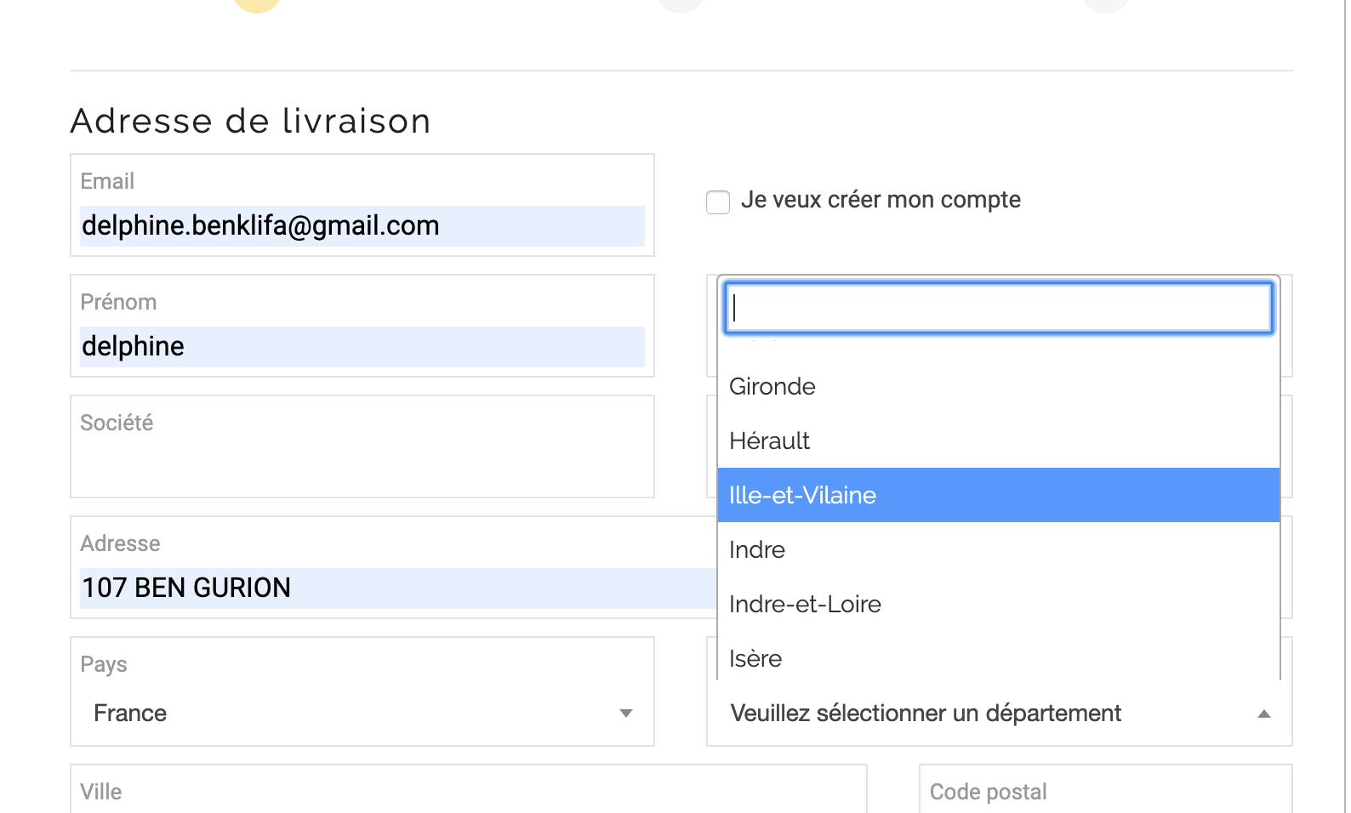Screen dimensions: 1351x813
Task: Click the département search box
Action: click(x=999, y=308)
